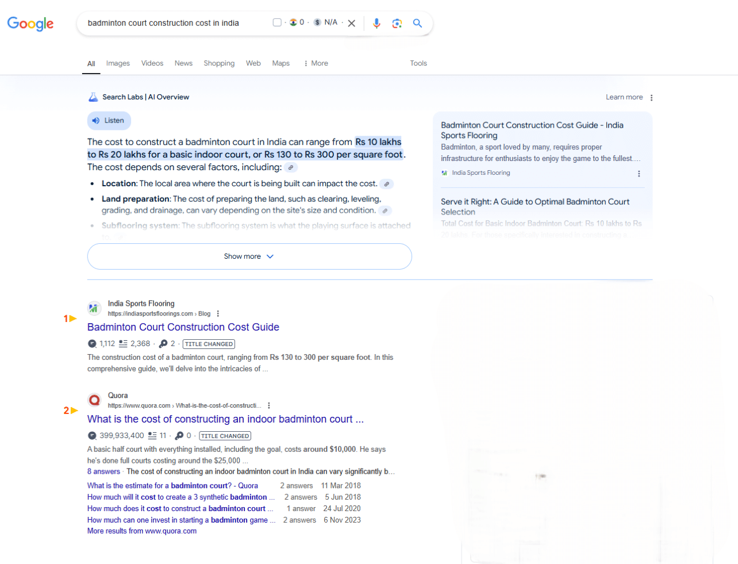Viewport: 738px width, 564px height.
Task: Open 'Badminton Court Construction Cost Guide' result
Action: pyautogui.click(x=183, y=327)
